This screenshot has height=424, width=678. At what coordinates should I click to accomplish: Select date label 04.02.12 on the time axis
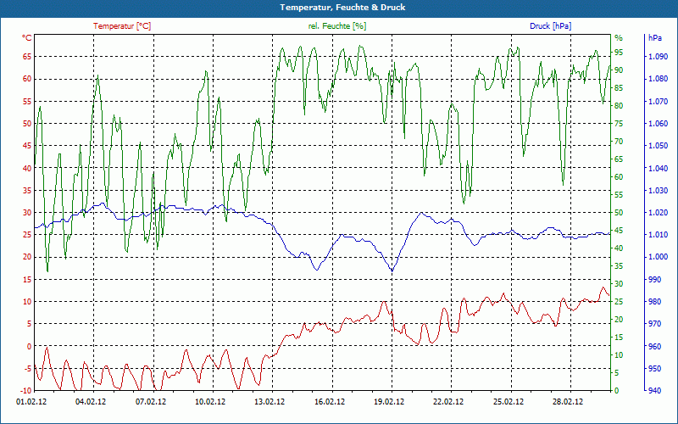[x=91, y=402]
